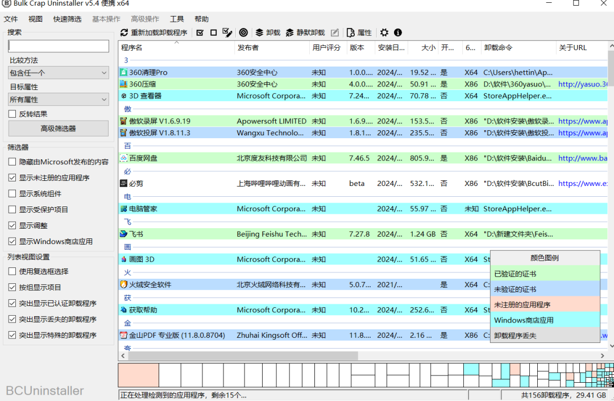The width and height of the screenshot is (614, 401).
Task: Select the 360清理Pro app icon
Action: click(124, 72)
